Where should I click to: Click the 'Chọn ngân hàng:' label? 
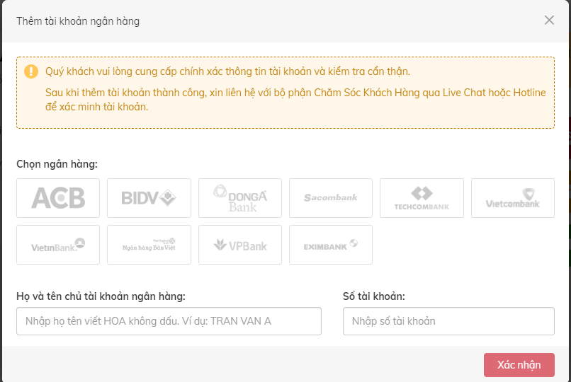click(57, 164)
